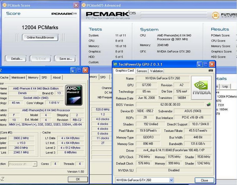
Task: Click the Bus Interface PCI-E x16 @ x16 value
Action: 193,117
